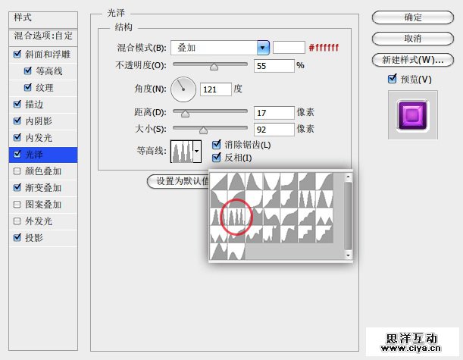Click the 大小 slider handle
Screen dimensions: 463x360
pyautogui.click(x=203, y=130)
